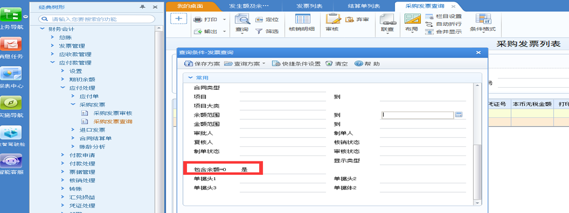Open the 业务导航 sidebar icon
Screen dimensions: 569x213
tap(11, 15)
